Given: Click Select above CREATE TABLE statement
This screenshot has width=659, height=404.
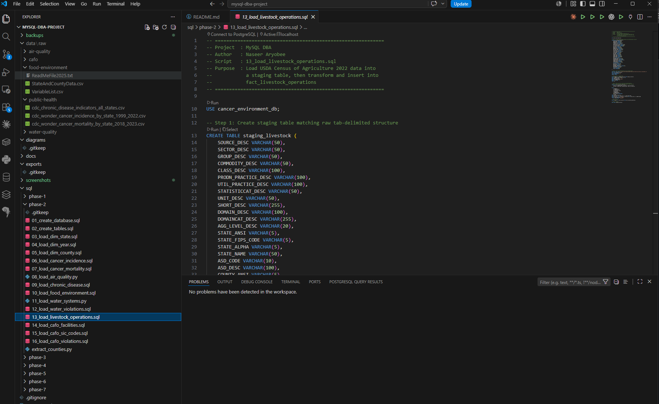Looking at the screenshot, I should pos(230,130).
